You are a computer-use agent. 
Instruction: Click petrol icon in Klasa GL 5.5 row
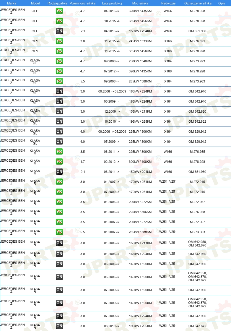pos(59,81)
